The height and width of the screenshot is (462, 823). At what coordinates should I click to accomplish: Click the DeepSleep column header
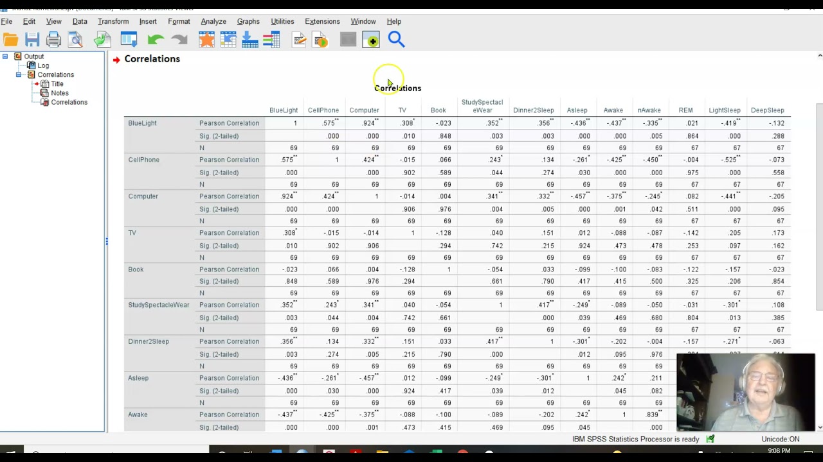point(768,110)
